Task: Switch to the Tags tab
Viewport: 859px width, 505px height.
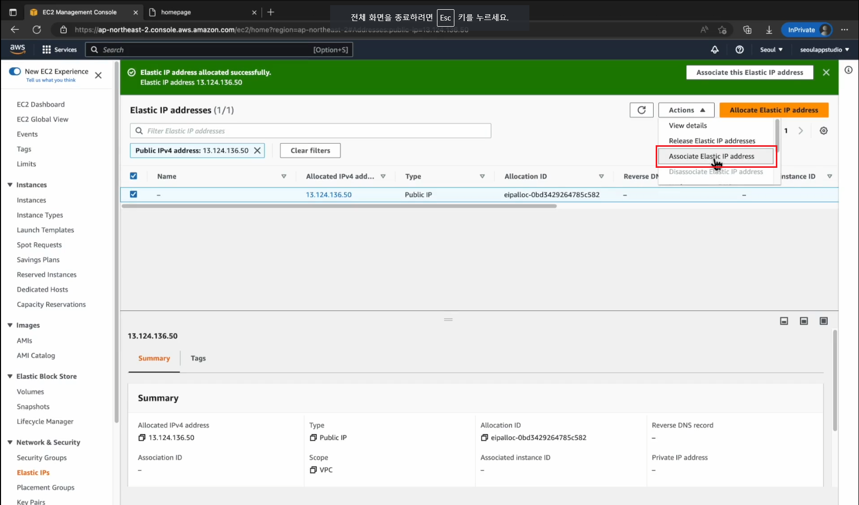Action: pos(198,358)
